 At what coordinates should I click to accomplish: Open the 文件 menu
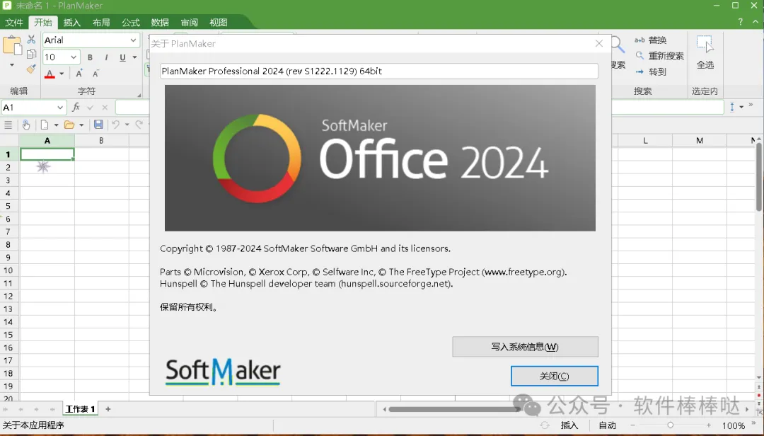coord(14,23)
